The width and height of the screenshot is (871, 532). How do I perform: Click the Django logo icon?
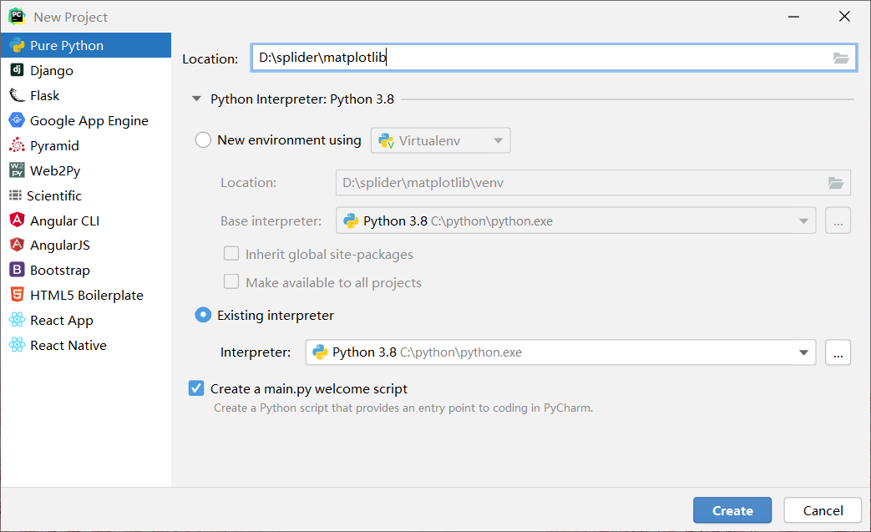coord(18,69)
